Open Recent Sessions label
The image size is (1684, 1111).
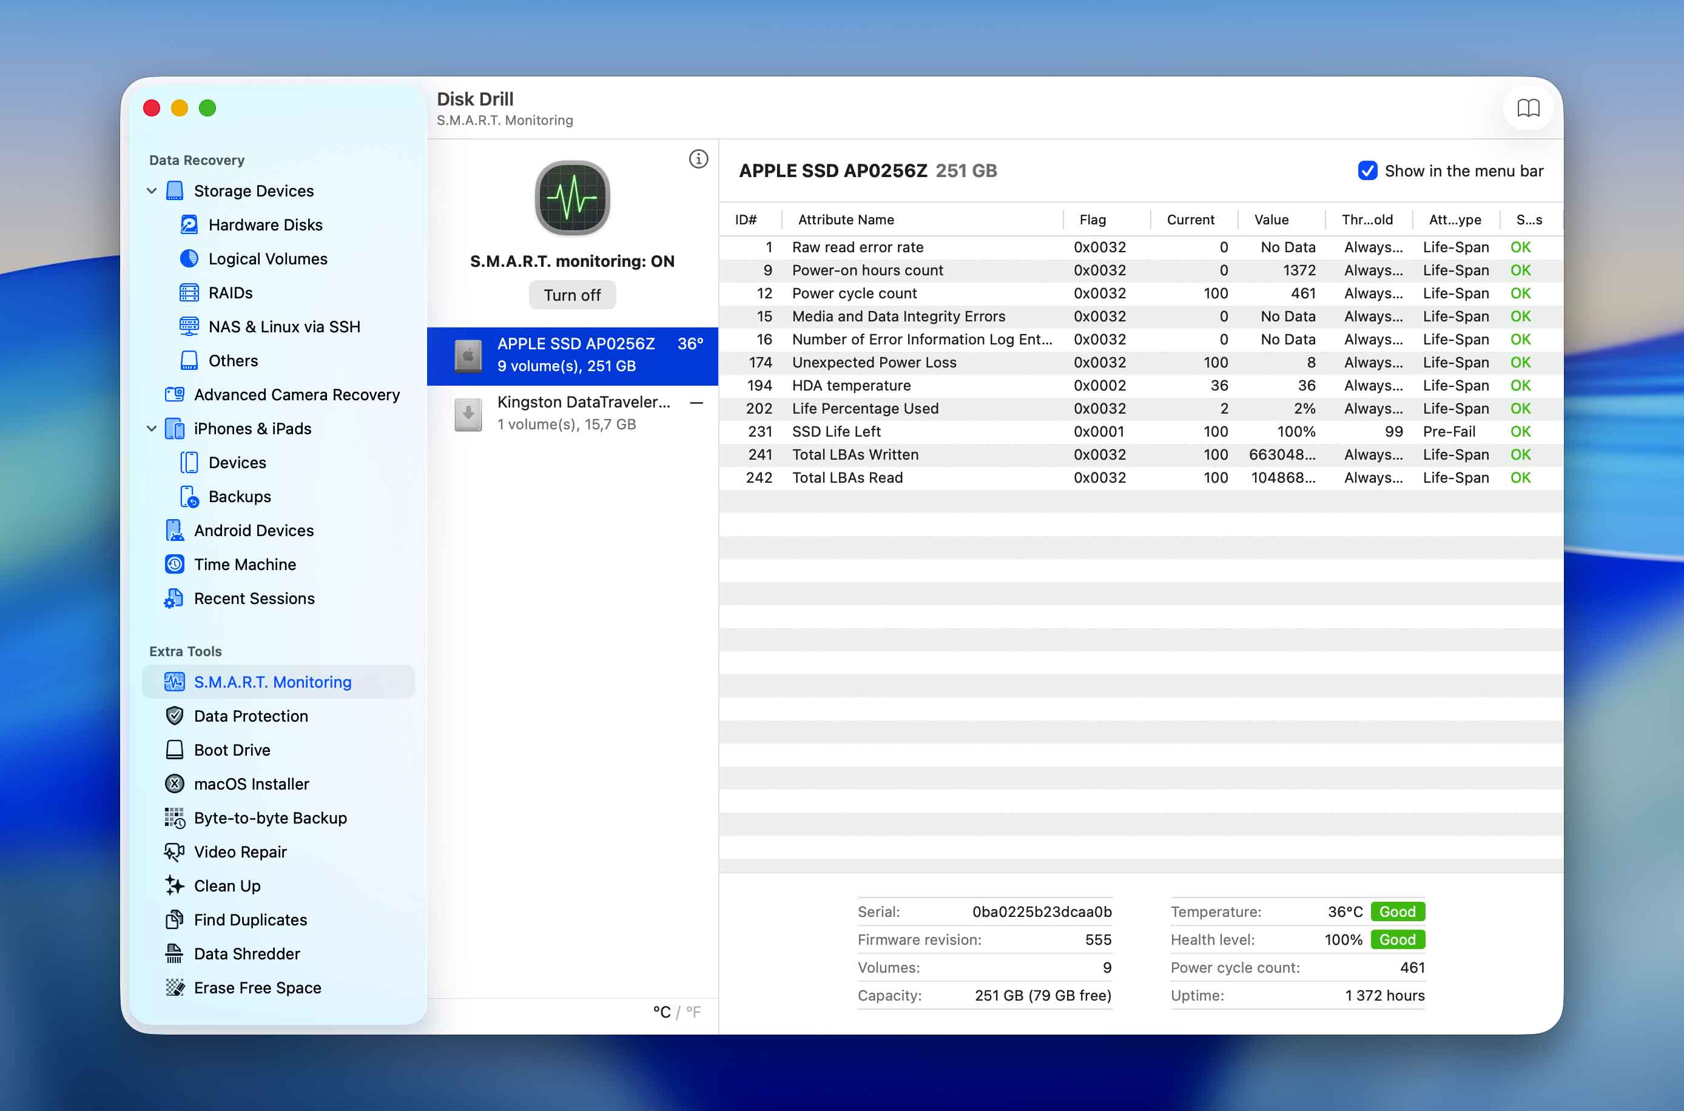pyautogui.click(x=254, y=599)
